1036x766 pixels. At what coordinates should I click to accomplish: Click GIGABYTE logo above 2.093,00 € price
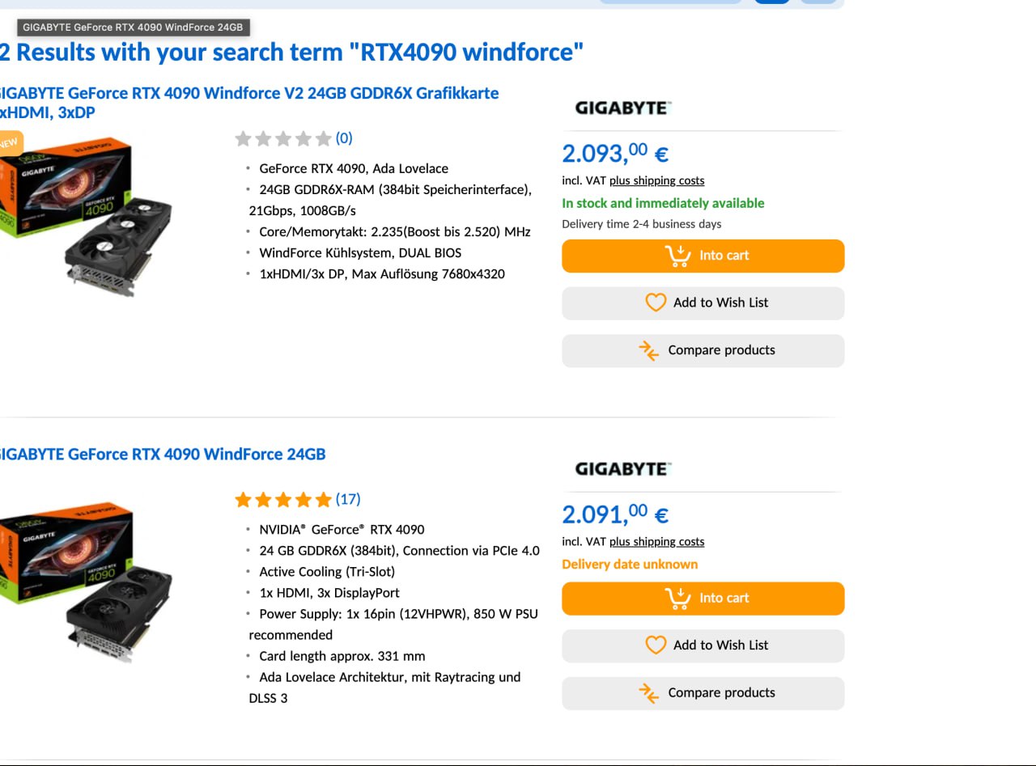622,108
